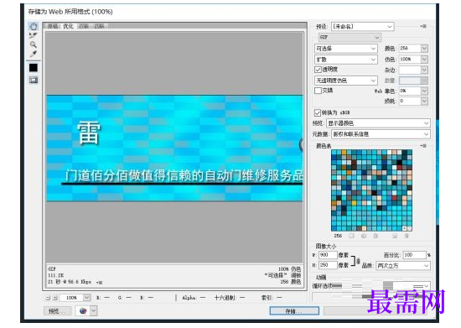Pick the first swatch in color table
Viewport: 461px width, 328px height.
(x=334, y=153)
